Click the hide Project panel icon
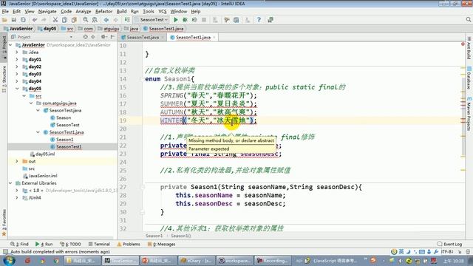Screen dimensions: 473x266 click(112, 37)
